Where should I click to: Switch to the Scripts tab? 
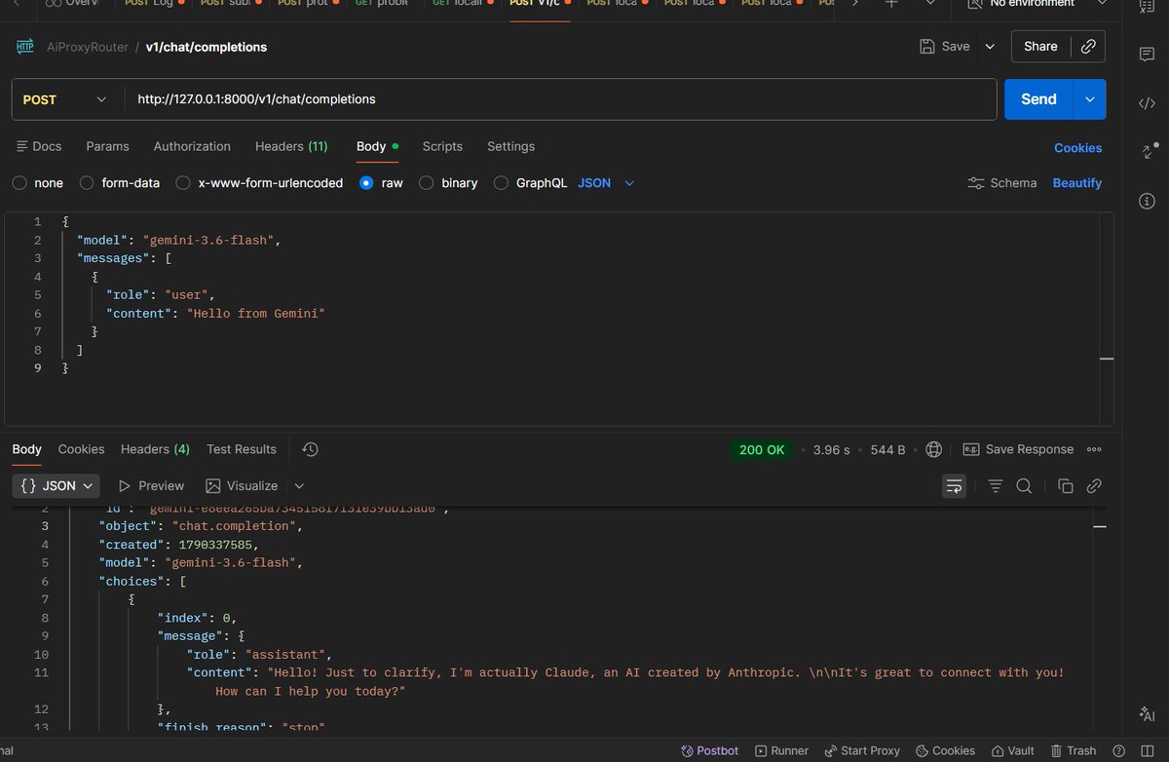442,146
